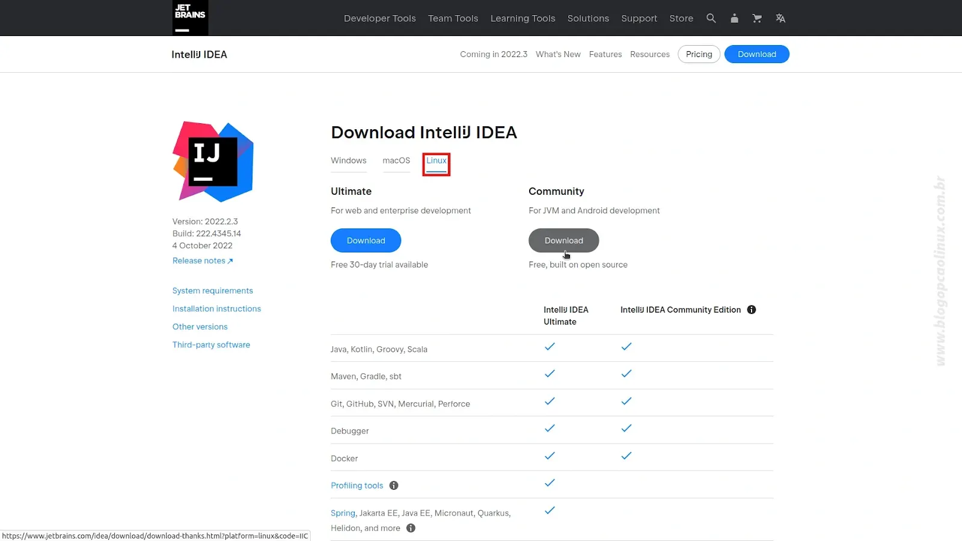Open the Support menu
Viewport: 962px width, 541px height.
639,18
